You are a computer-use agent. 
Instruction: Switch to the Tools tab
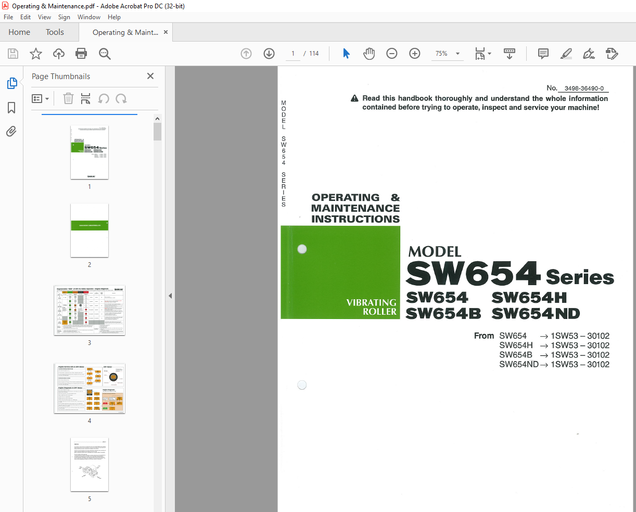(55, 32)
